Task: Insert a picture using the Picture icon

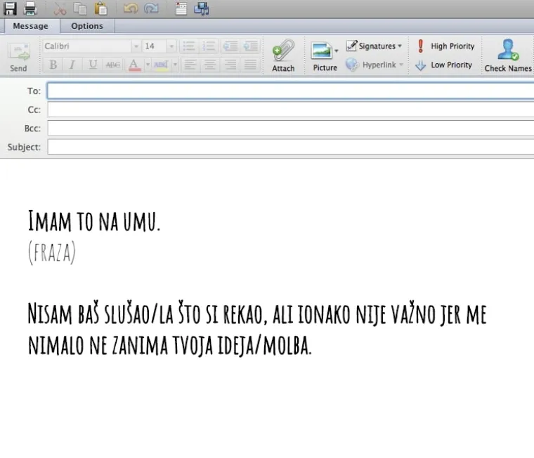Action: pyautogui.click(x=324, y=55)
